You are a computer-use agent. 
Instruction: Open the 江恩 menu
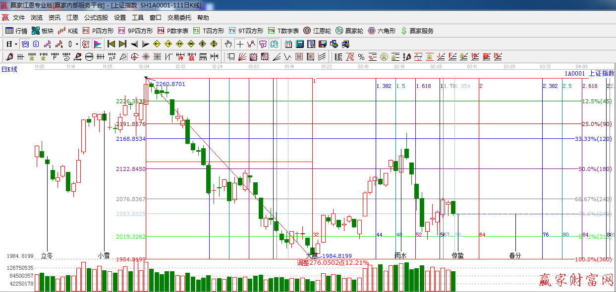pyautogui.click(x=72, y=18)
